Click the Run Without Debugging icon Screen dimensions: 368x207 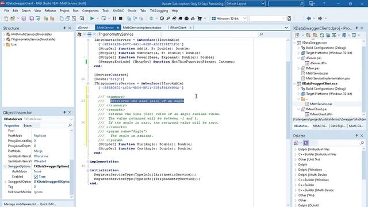pos(103,18)
